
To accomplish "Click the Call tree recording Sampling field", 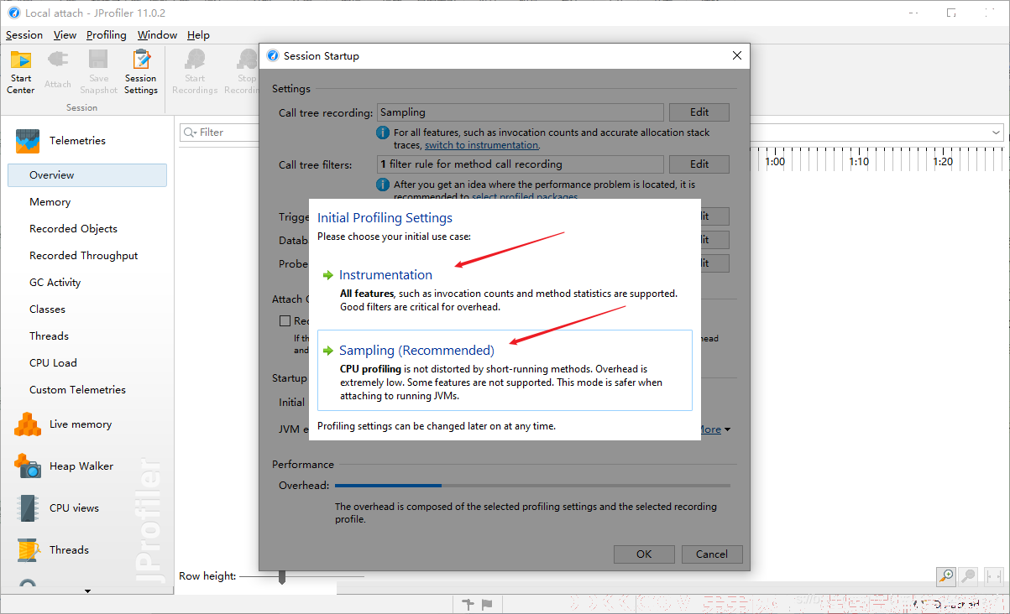I will click(521, 112).
